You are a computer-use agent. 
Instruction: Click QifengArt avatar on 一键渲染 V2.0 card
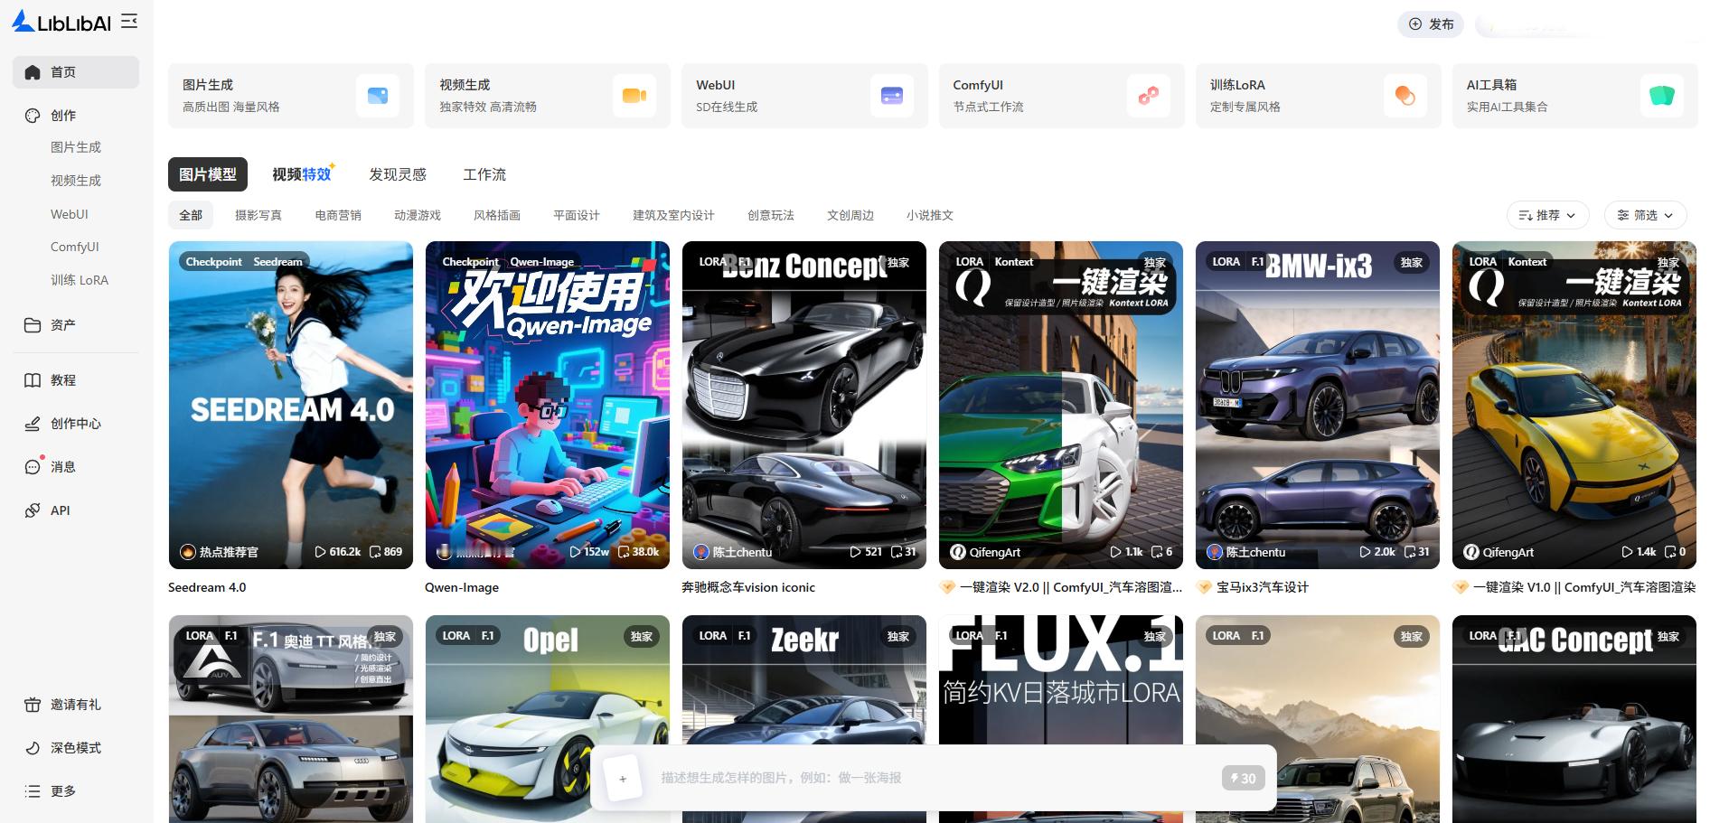(958, 552)
